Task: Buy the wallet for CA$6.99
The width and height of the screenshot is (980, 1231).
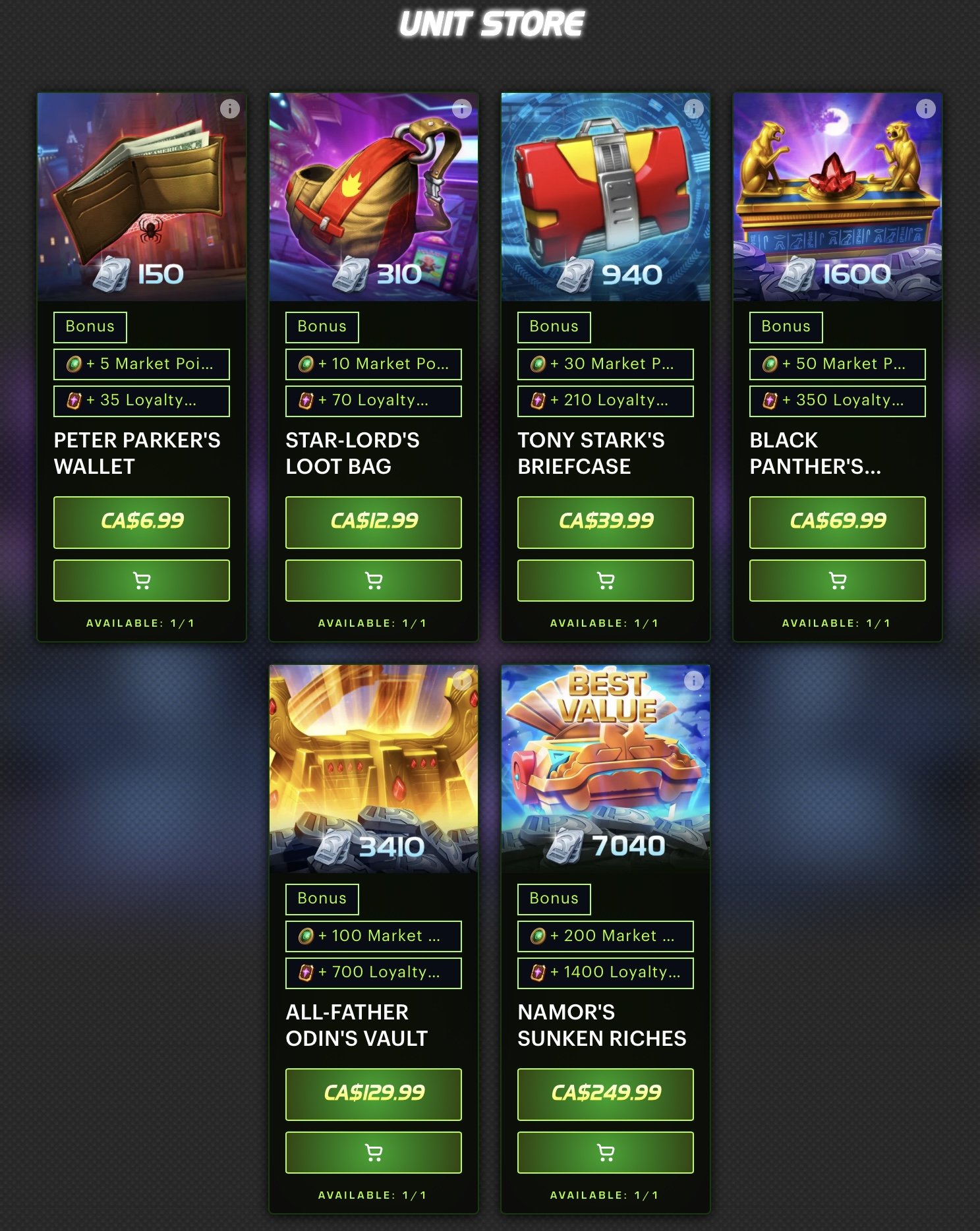Action: pos(142,523)
